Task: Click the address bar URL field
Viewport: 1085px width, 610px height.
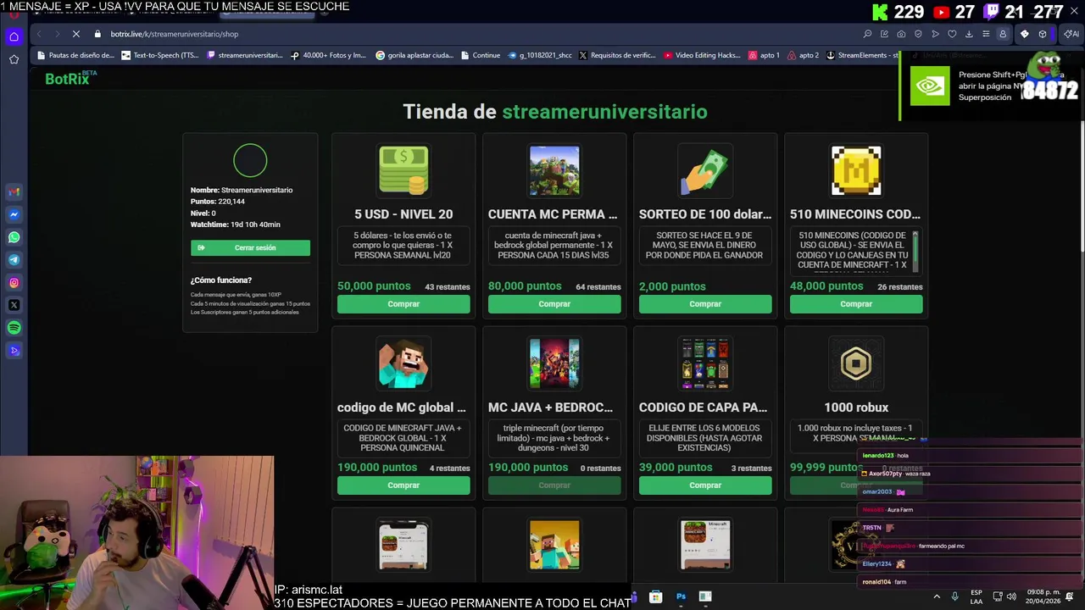Action: click(x=475, y=34)
